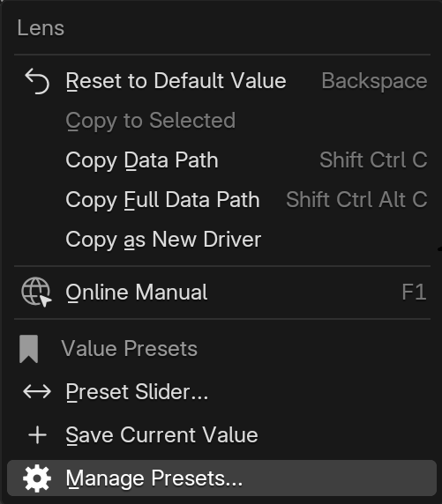This screenshot has width=442, height=504.
Task: Click the Value Presets bookmark icon
Action: pyautogui.click(x=28, y=349)
